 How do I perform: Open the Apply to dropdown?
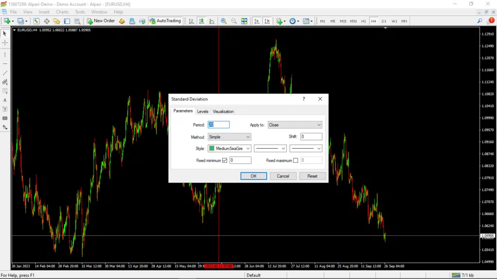coord(295,125)
